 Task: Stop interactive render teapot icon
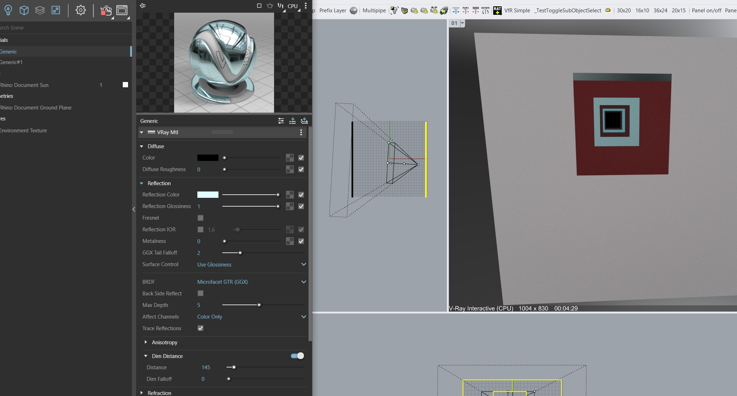106,11
